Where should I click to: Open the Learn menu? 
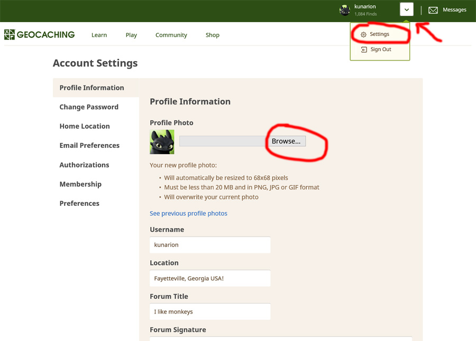pyautogui.click(x=99, y=35)
